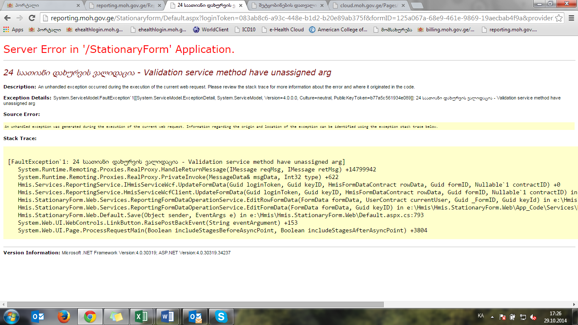Click the KA language indicator in tray
The width and height of the screenshot is (578, 325).
point(481,316)
